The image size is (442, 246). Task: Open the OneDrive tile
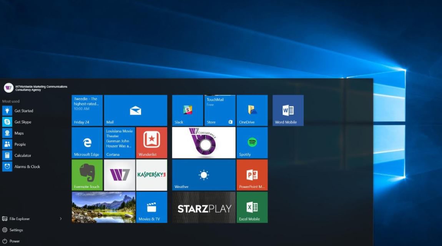click(252, 110)
